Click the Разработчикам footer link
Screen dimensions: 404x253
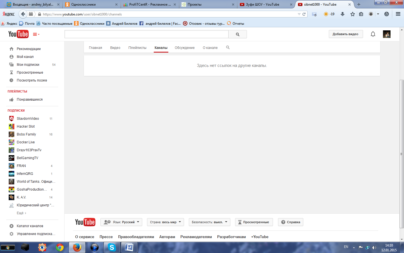click(x=231, y=237)
